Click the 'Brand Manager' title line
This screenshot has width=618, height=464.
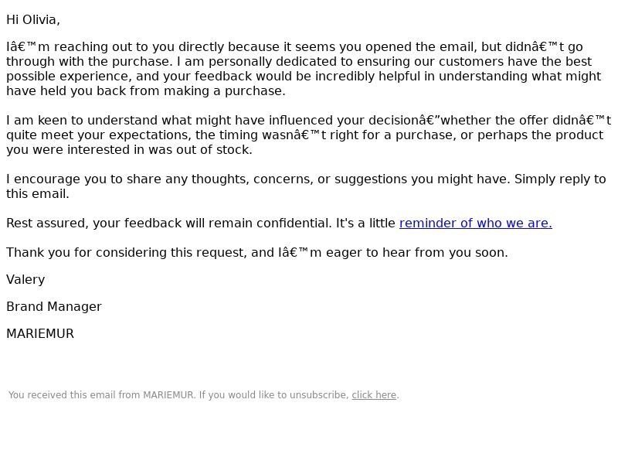tap(54, 307)
